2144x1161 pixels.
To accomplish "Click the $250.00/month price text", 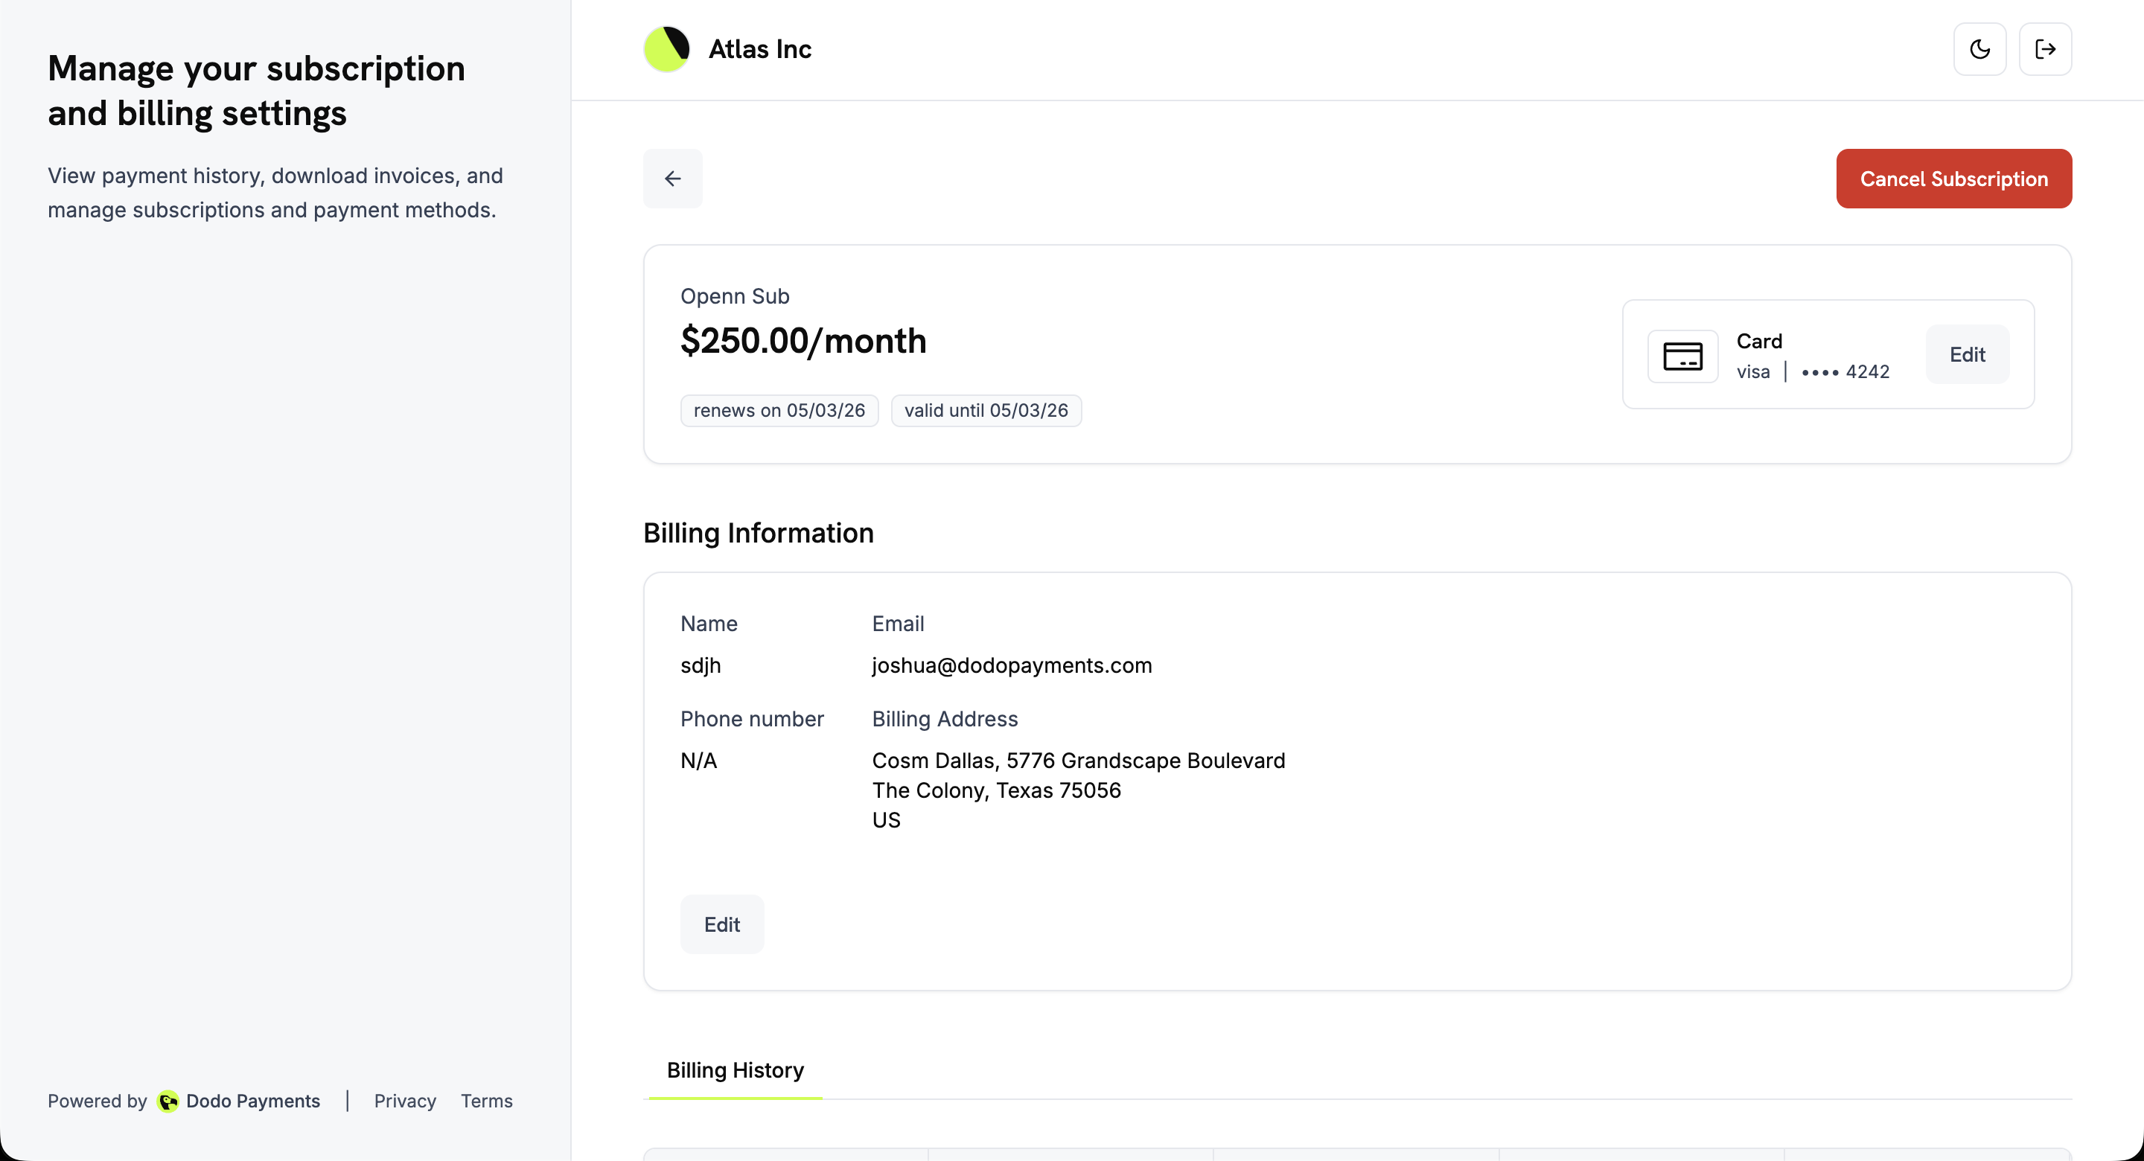I will 803,340.
